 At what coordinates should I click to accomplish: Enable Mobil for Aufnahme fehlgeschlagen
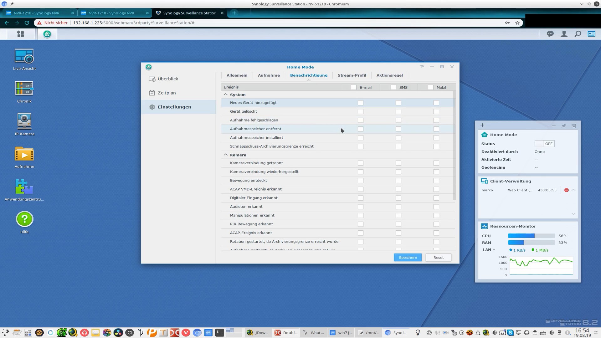(x=436, y=120)
